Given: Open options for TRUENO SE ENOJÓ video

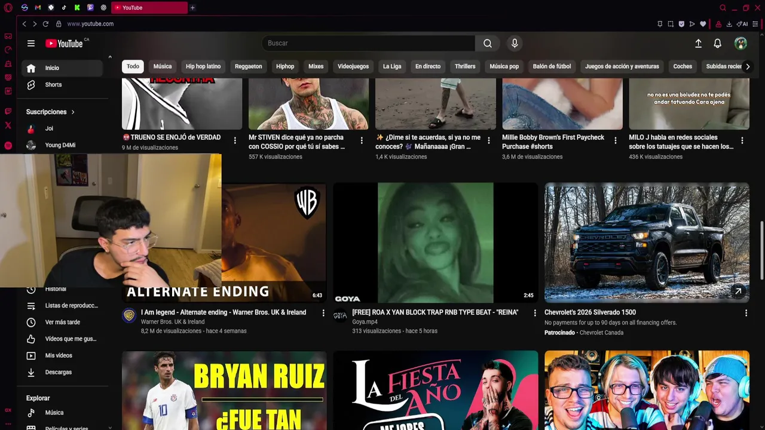Looking at the screenshot, I should click(x=235, y=140).
